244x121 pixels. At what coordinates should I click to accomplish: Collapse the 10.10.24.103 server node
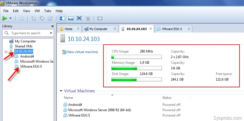point(6,52)
